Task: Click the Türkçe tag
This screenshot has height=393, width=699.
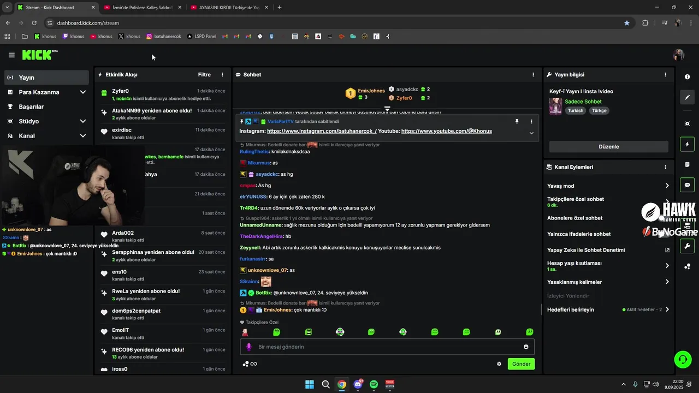Action: click(599, 110)
